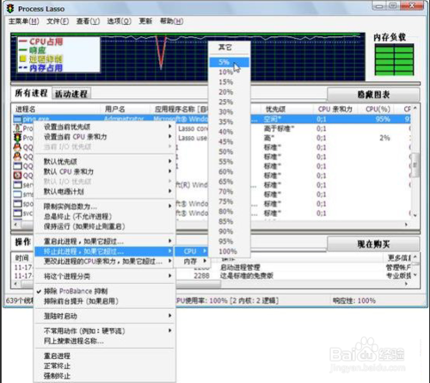
Task: Switch to the 活动进程 tab
Action: tap(71, 94)
